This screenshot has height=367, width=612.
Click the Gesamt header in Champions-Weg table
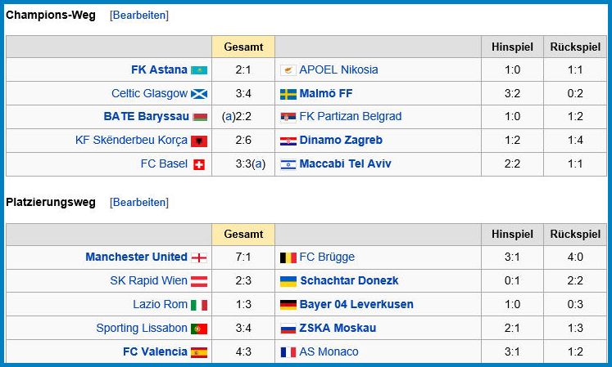tap(243, 47)
